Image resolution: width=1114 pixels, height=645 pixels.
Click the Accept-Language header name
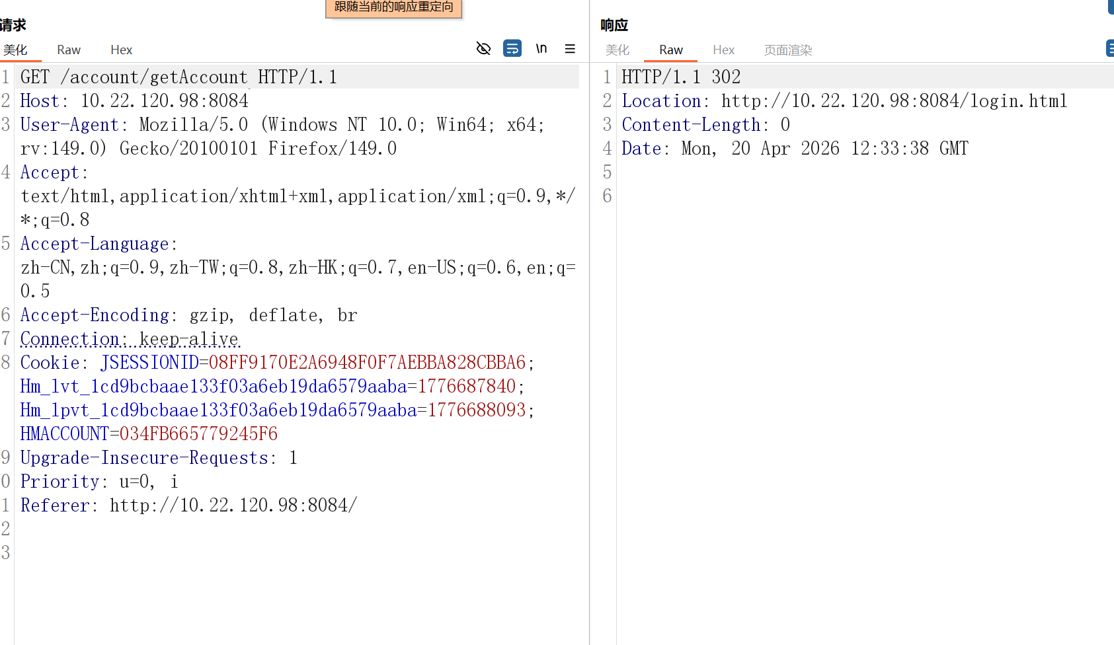click(95, 244)
